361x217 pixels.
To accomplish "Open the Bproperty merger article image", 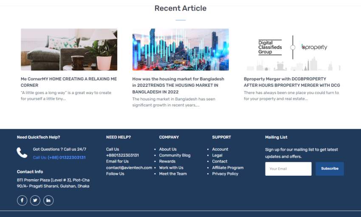I will click(292, 49).
